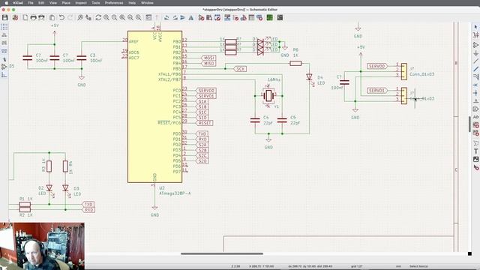
Task: Switch units to millimeters
Action: tap(4, 51)
